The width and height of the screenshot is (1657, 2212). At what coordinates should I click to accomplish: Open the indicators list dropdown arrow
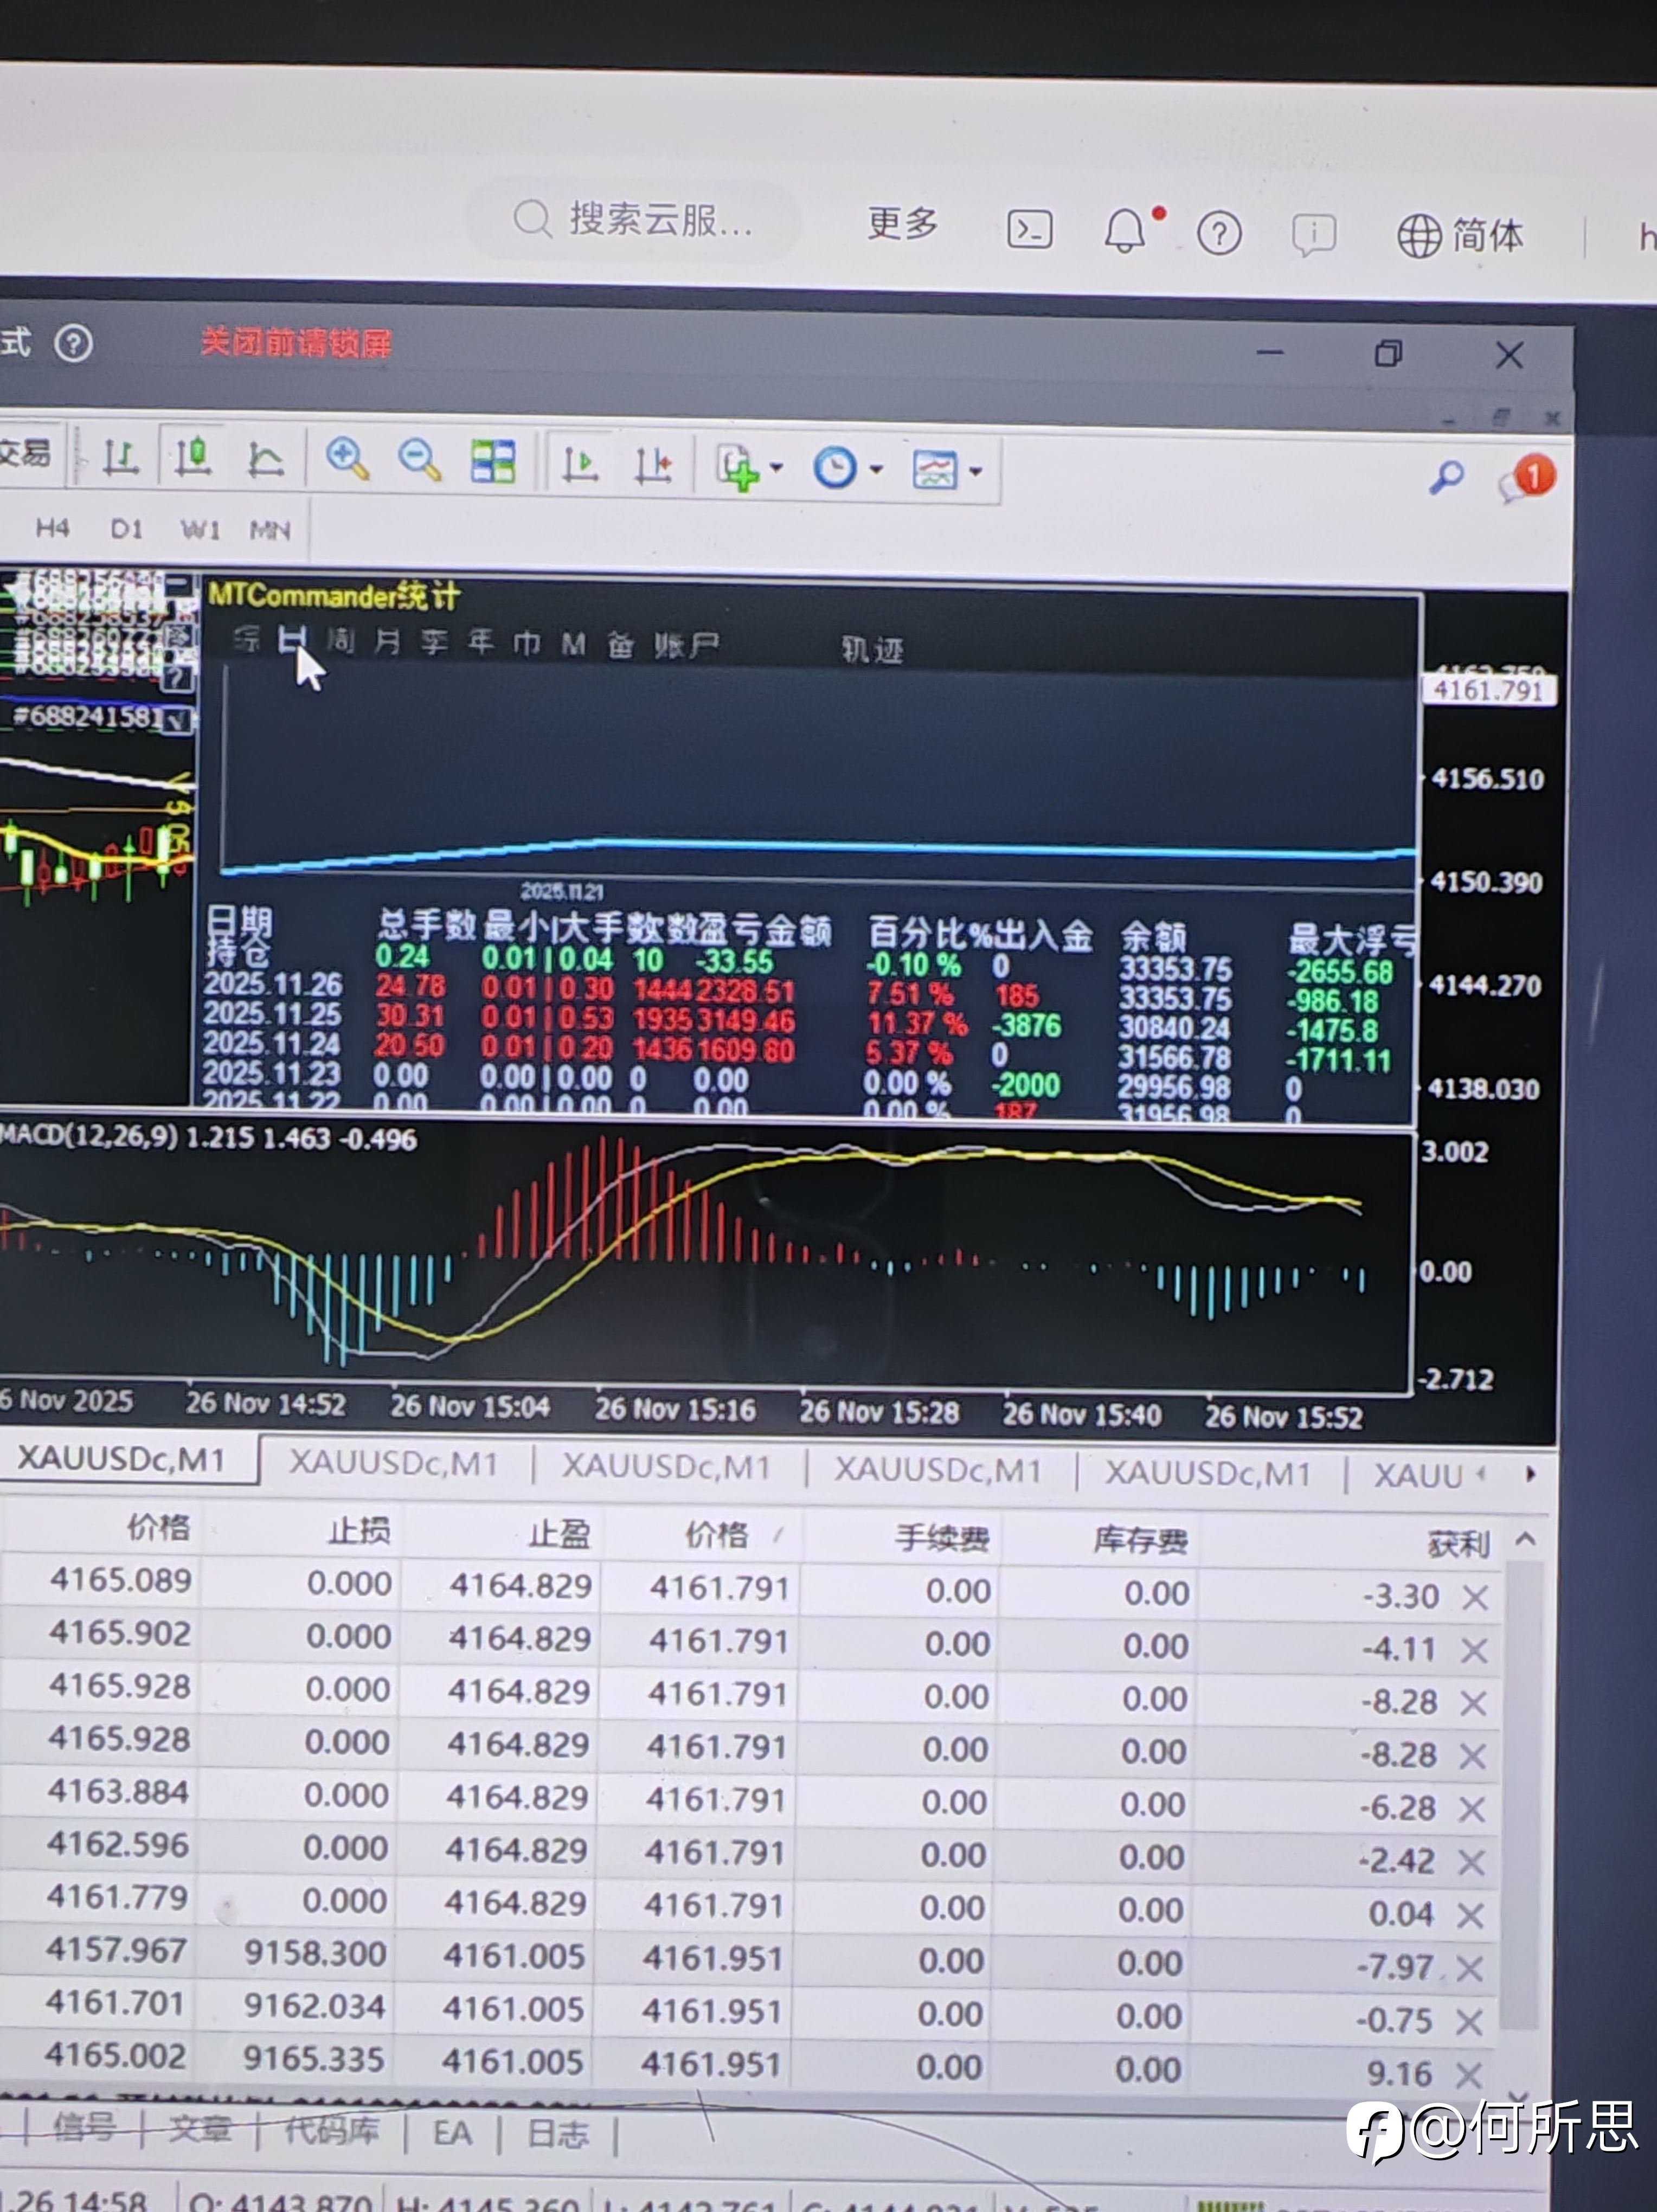pos(777,468)
